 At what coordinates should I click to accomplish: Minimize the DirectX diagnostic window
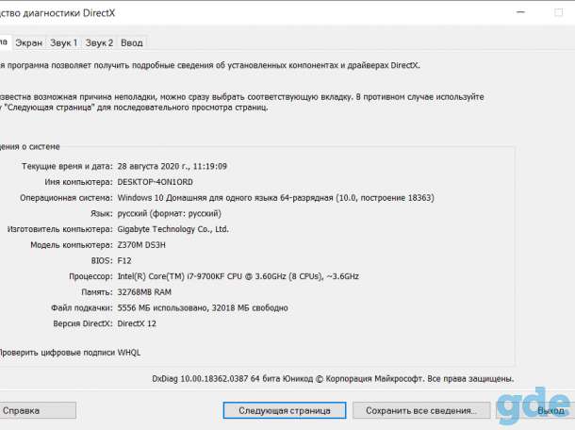[520, 12]
